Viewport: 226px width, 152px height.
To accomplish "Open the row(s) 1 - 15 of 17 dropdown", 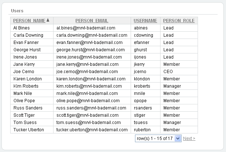I will point(158,138).
